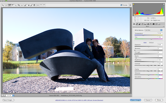Select the Adjustment Brush tool
166x103 pixels.
(31, 5)
